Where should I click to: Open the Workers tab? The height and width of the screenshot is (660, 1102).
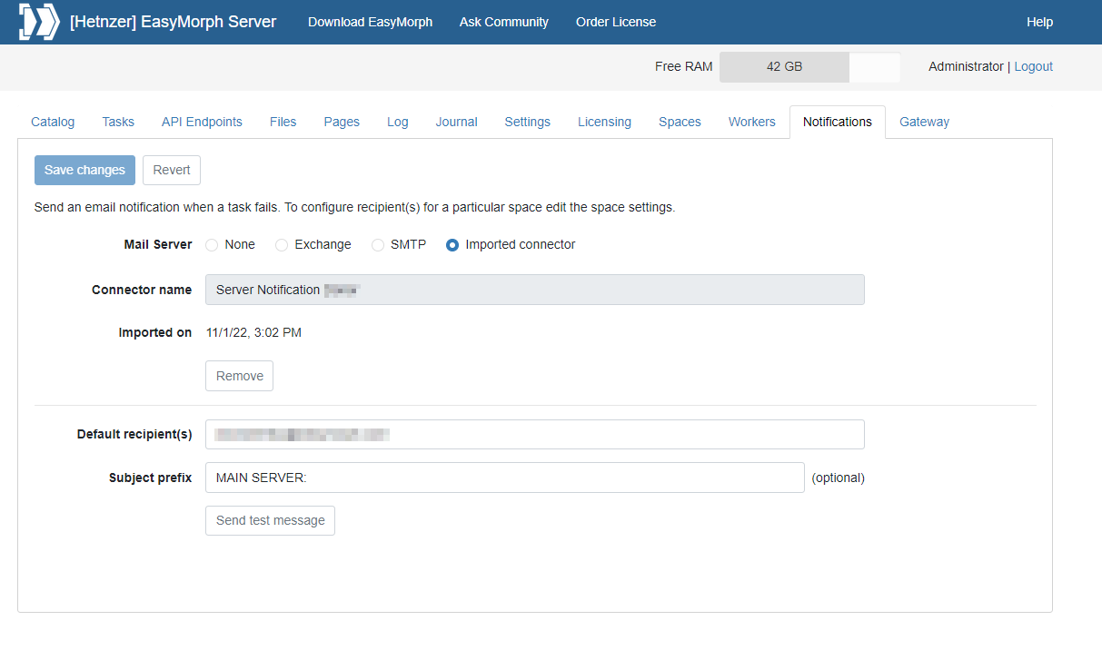click(752, 122)
